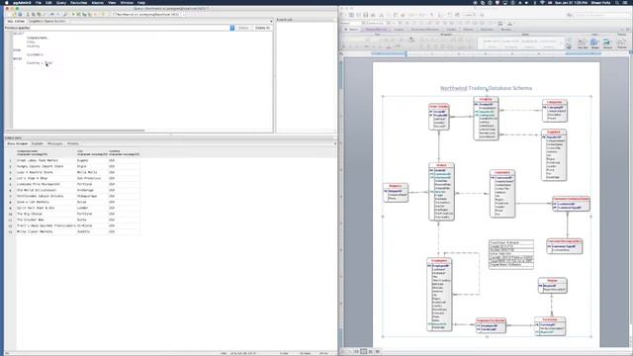Select the Lazy K Kountry Store cell

45,172
